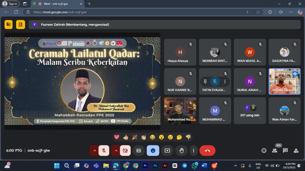
Task: Open WhatsApp from the Windows taskbar
Action: (194, 166)
